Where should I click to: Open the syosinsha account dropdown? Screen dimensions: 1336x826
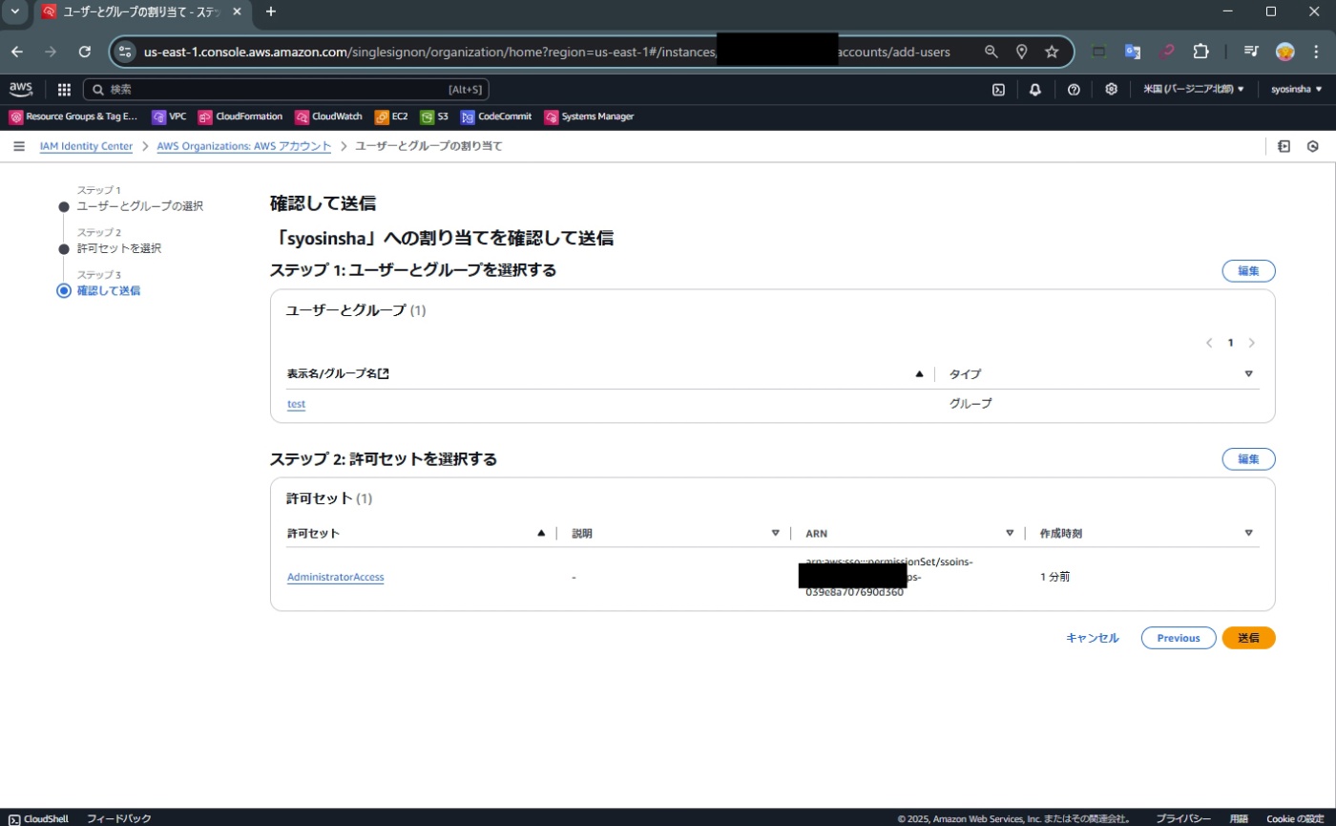1296,90
